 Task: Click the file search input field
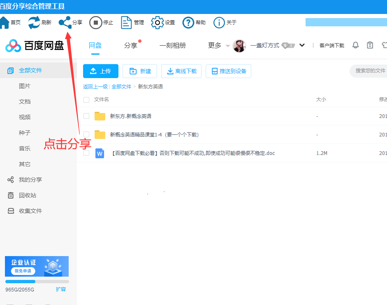370,71
